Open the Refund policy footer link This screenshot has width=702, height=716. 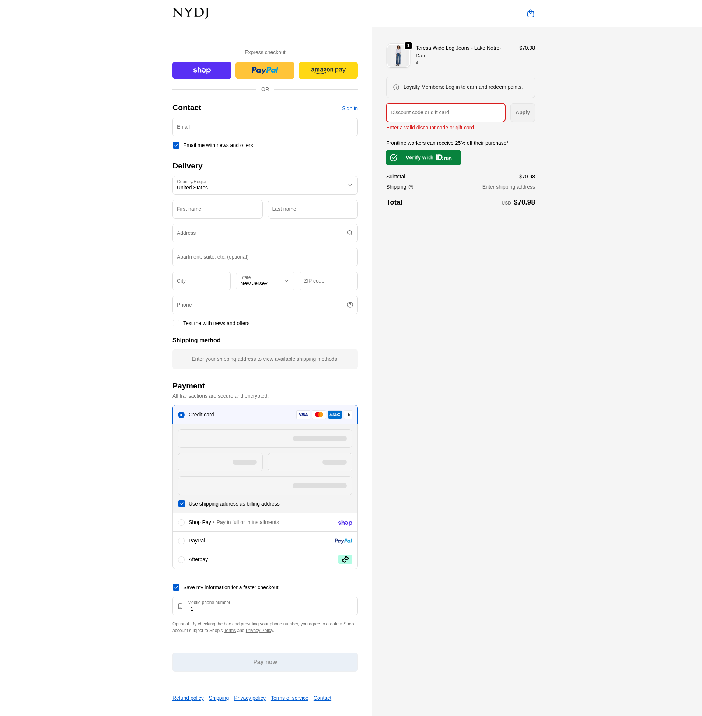(188, 698)
